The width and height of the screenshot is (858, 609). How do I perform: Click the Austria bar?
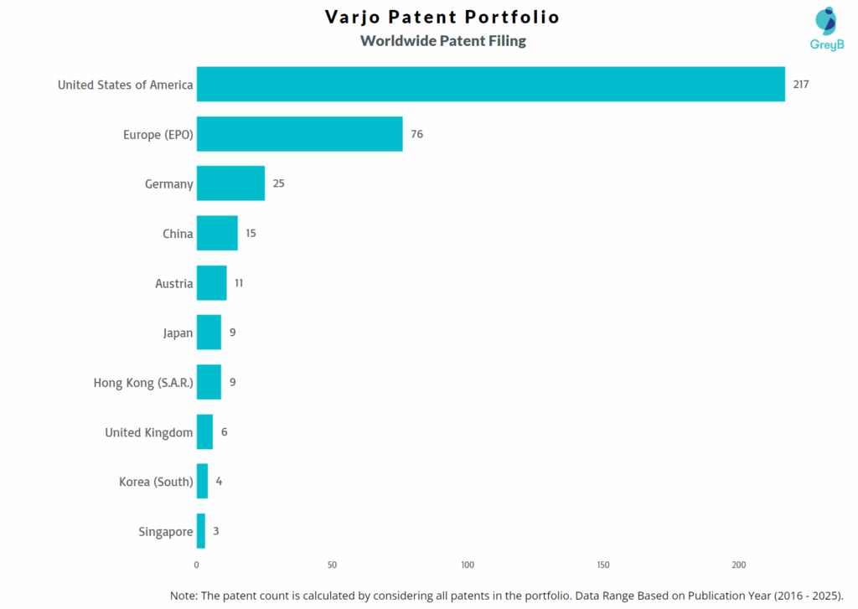211,283
